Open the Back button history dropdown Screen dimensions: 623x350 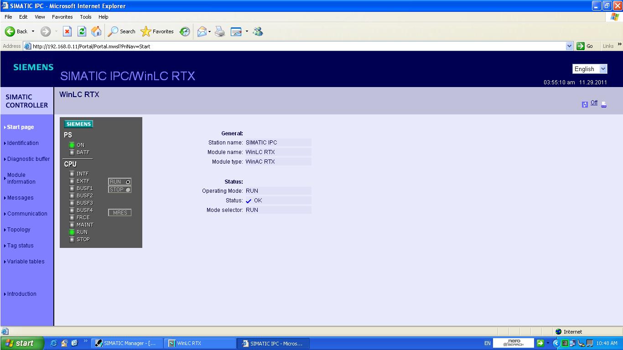[33, 31]
